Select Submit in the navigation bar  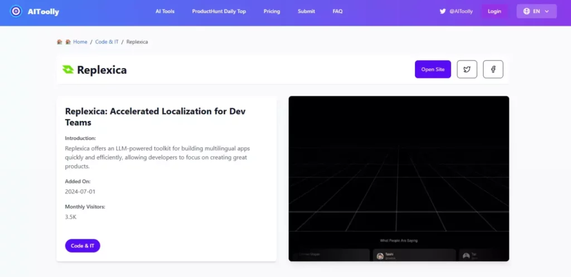coord(306,11)
